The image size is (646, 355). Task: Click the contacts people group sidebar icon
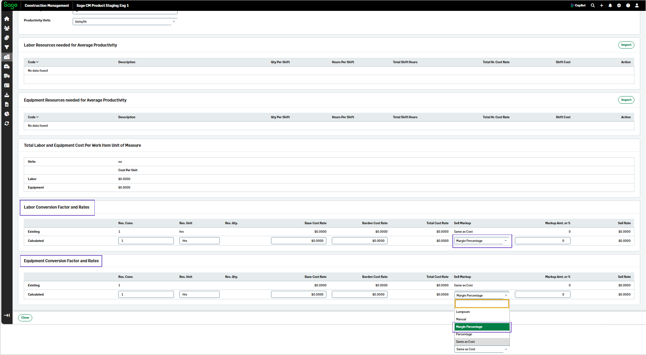point(7,29)
